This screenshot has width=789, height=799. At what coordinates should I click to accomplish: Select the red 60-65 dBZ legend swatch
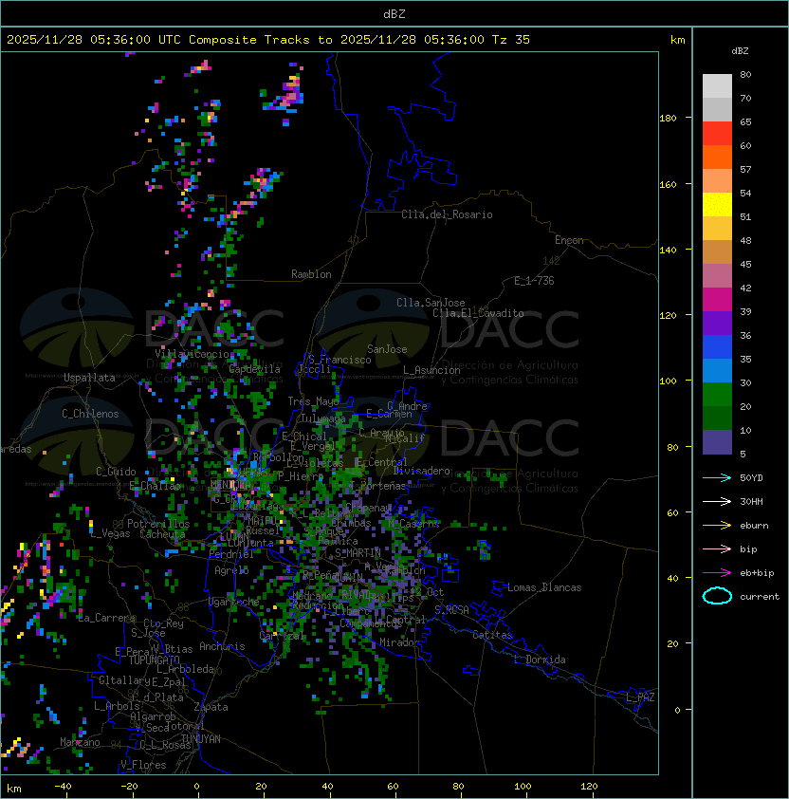717,134
